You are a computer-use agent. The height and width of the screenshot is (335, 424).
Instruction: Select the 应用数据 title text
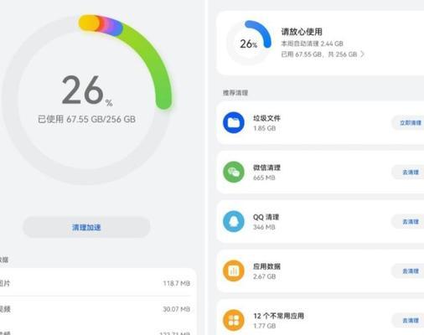(x=266, y=266)
